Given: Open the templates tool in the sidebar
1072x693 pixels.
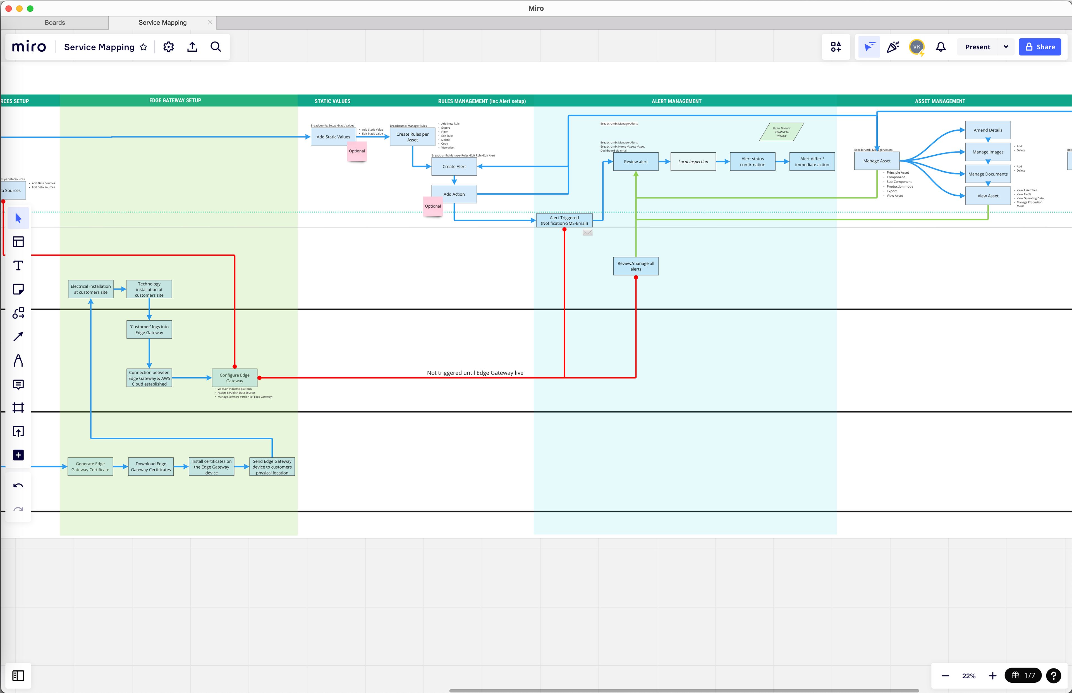Looking at the screenshot, I should pyautogui.click(x=18, y=242).
